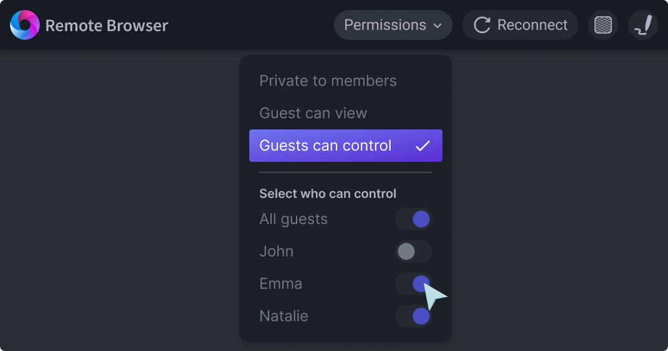The image size is (668, 351).
Task: Click the Remote Browser swirl logo
Action: click(25, 25)
